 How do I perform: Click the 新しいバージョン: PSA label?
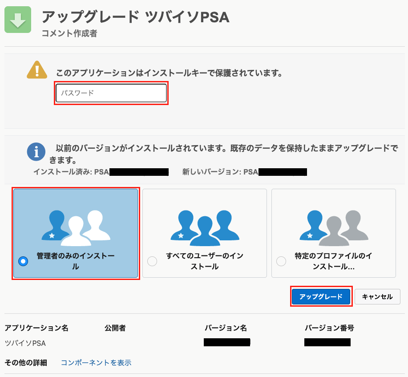click(x=220, y=172)
